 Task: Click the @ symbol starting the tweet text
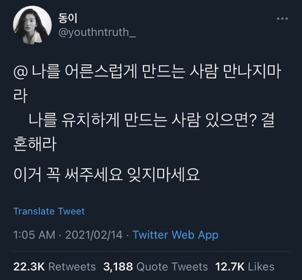pyautogui.click(x=20, y=72)
